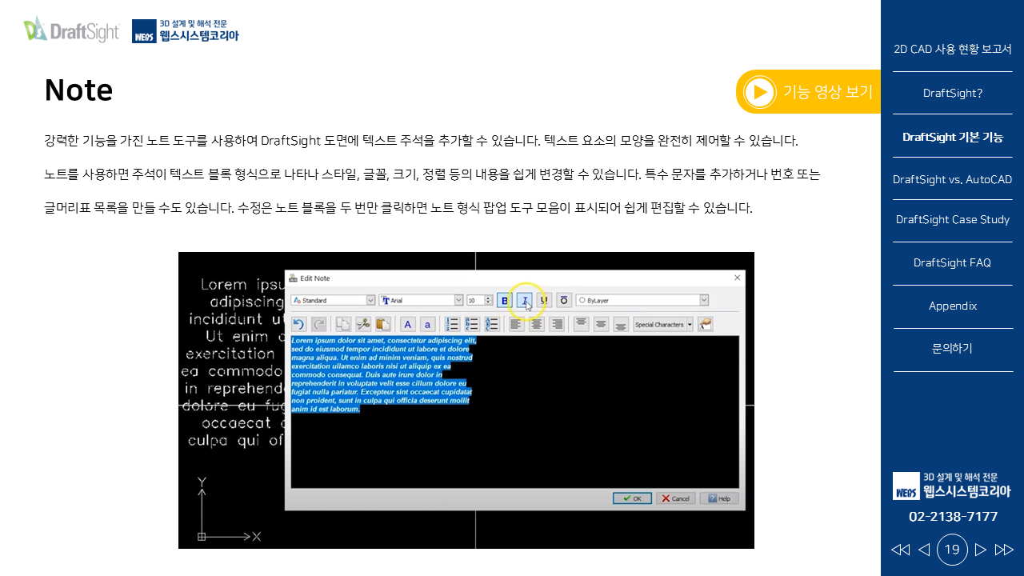
Task: Click the Cut scissors icon
Action: coord(363,324)
